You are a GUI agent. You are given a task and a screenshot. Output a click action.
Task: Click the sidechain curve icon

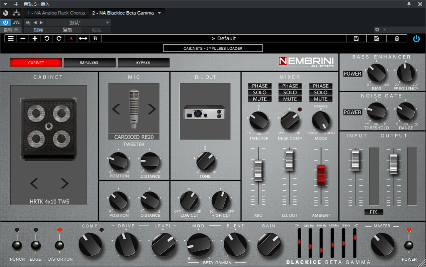point(17,22)
